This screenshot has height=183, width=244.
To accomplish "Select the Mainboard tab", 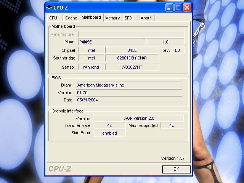I will pyautogui.click(x=91, y=17).
